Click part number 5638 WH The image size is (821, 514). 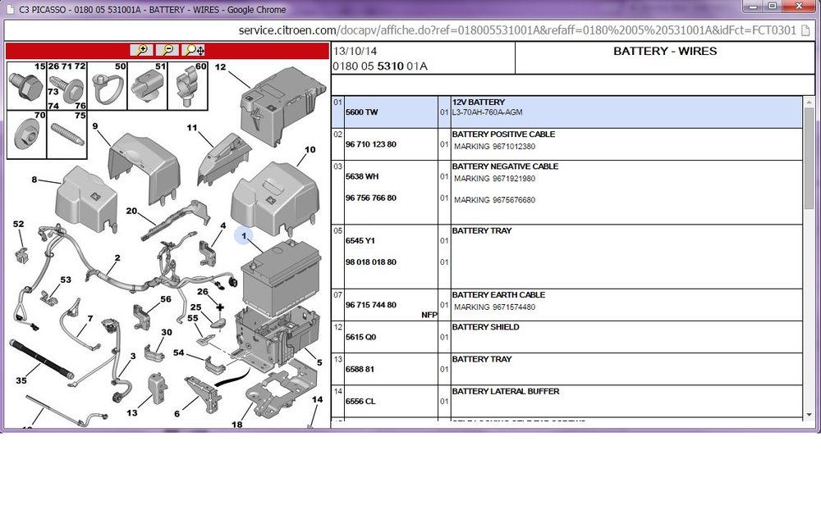click(x=362, y=176)
